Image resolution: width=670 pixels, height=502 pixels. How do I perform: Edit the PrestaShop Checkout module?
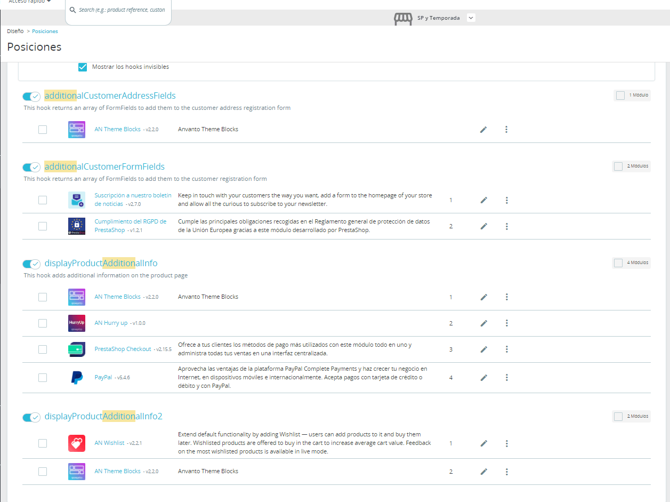click(483, 349)
